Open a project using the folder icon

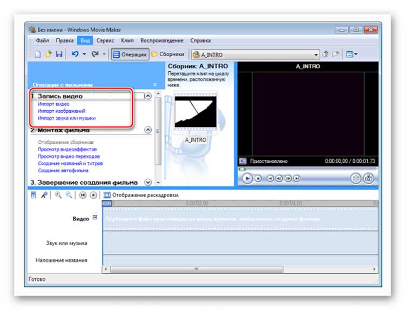48,54
